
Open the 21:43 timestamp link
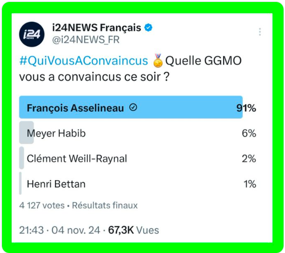click(31, 230)
